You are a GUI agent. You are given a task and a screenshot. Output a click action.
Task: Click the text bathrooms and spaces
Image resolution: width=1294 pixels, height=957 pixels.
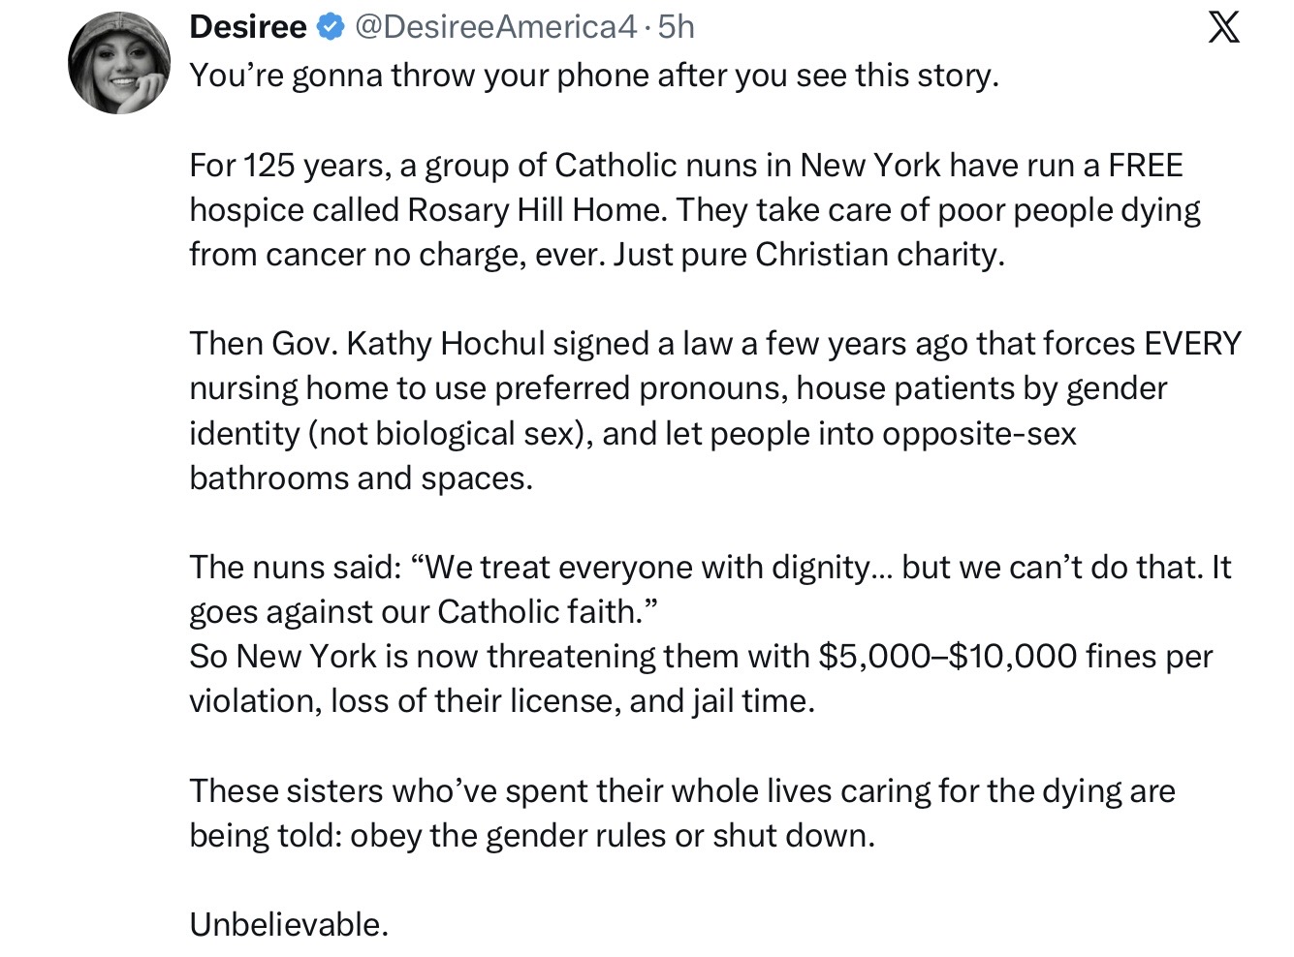tap(361, 478)
